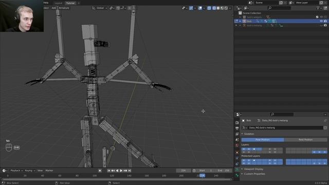Screen dimensions: 329x185
Task: Toggle checkbox of first collection in outliner
Action: pyautogui.click(x=317, y=17)
